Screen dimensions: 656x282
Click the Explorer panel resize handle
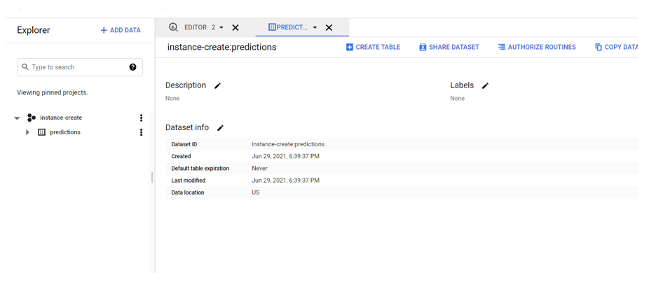[152, 177]
